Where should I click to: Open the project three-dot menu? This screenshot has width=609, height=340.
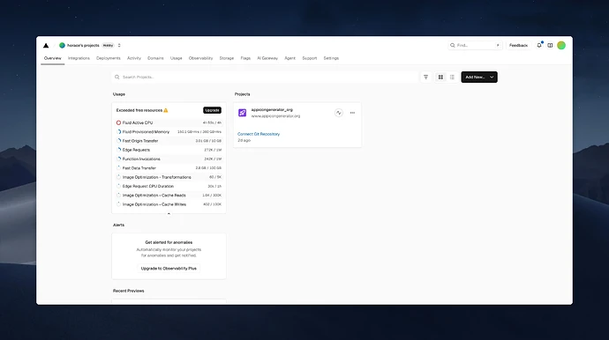[352, 113]
